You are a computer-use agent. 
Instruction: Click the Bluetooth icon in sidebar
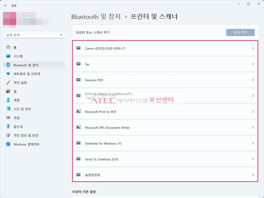click(8, 65)
